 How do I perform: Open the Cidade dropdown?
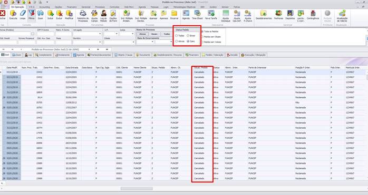coord(133,42)
